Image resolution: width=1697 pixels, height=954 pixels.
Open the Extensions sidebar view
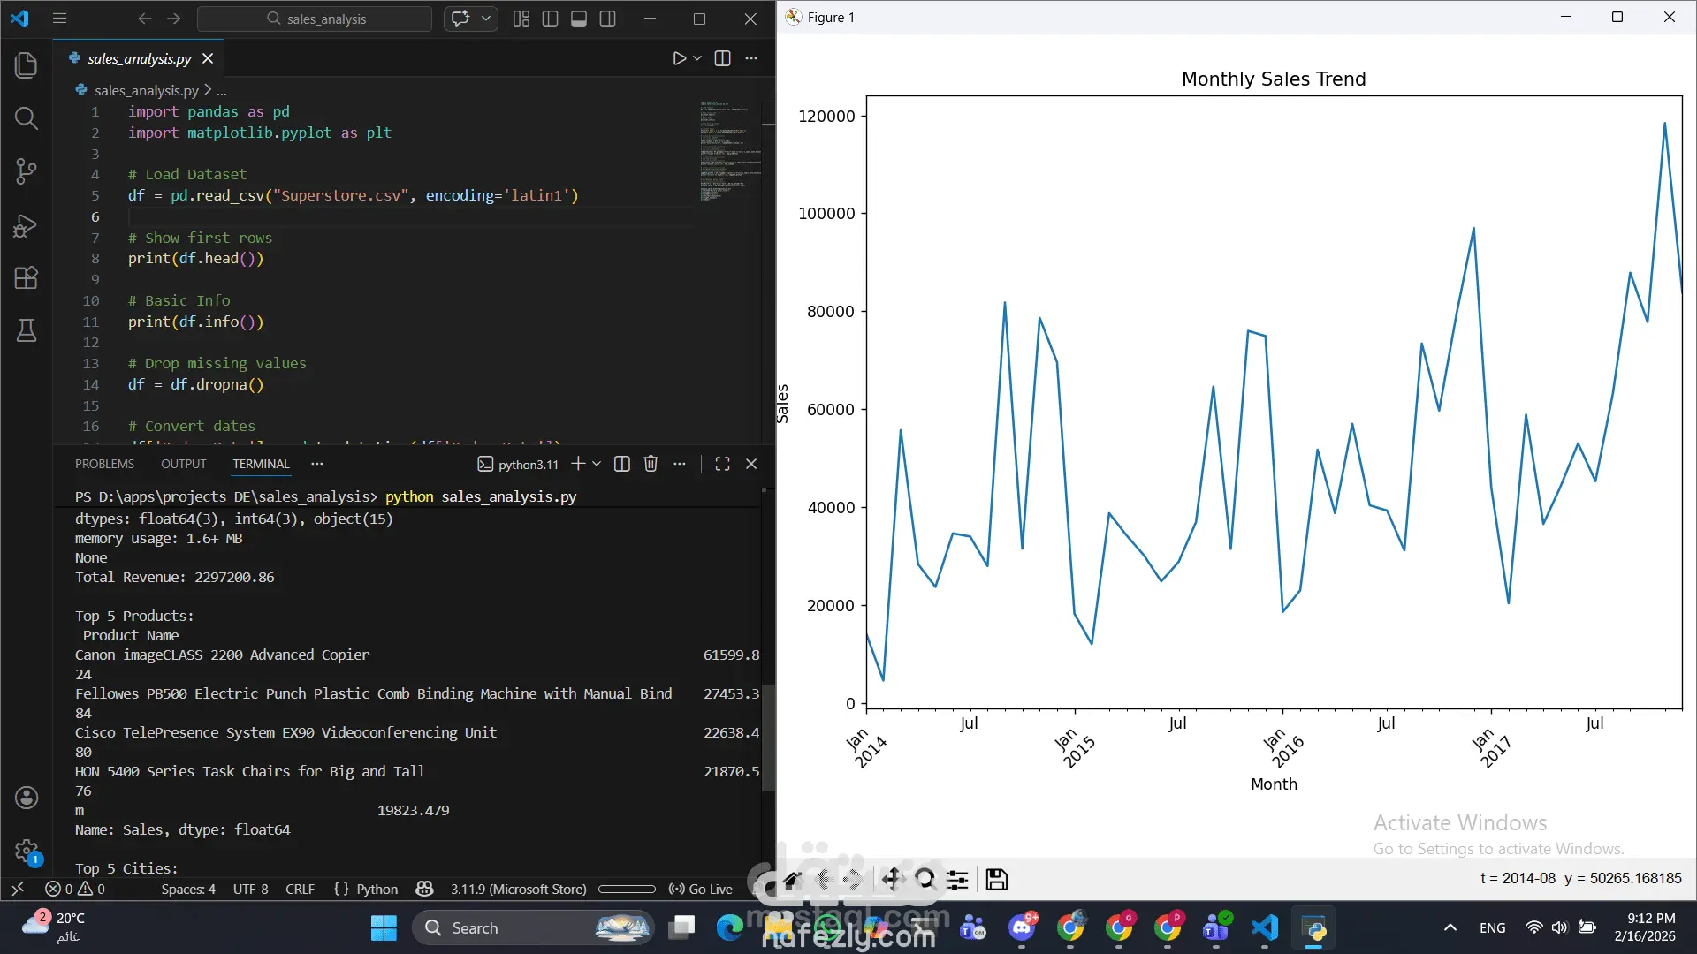point(27,277)
